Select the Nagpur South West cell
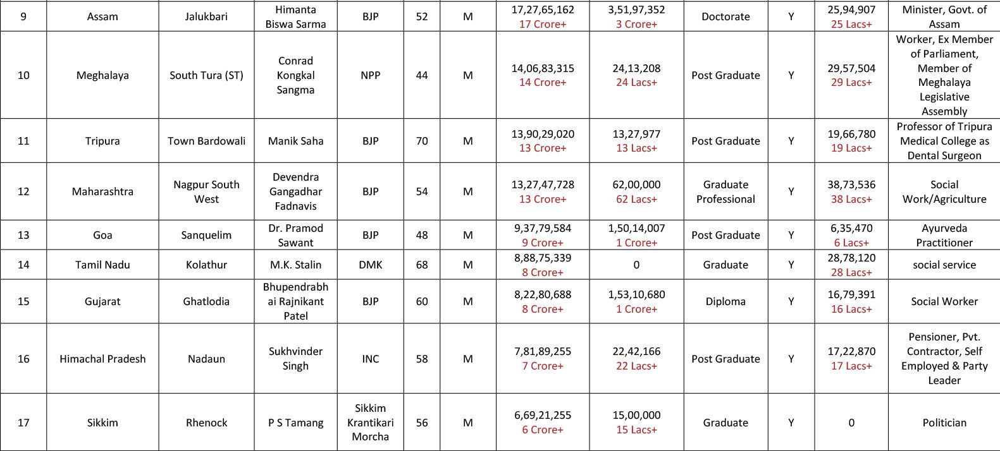1000x451 pixels. (206, 191)
